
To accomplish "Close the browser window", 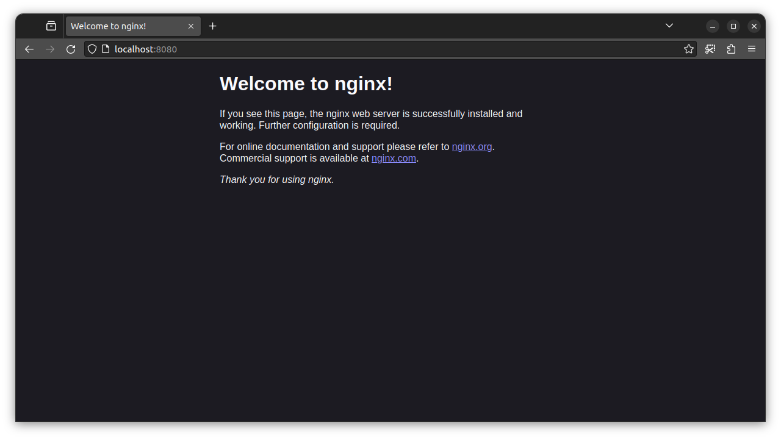I will [754, 26].
